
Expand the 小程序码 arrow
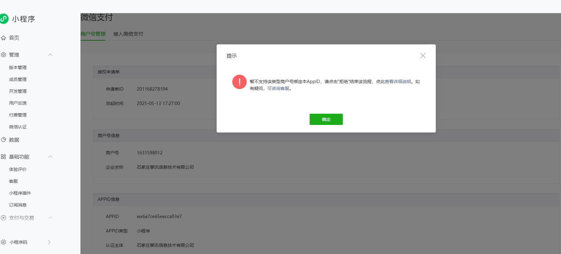[x=49, y=242]
